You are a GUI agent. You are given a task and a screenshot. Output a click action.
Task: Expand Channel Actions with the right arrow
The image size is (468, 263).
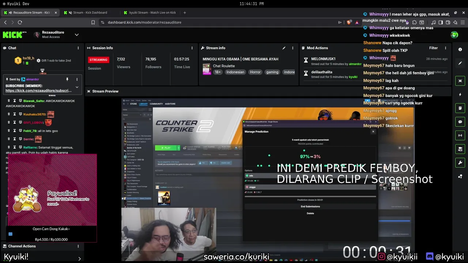(79, 259)
